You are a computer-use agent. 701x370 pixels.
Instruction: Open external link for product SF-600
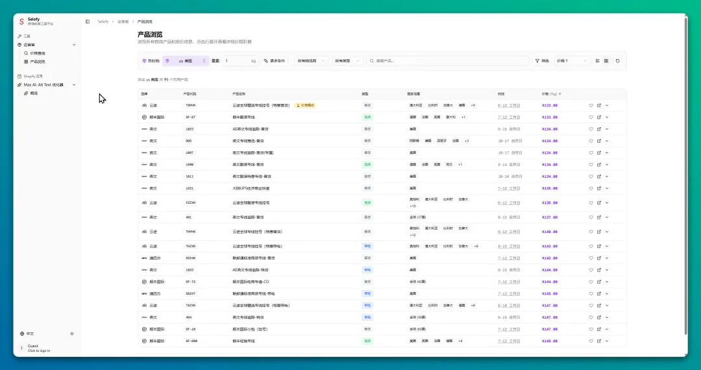point(598,341)
